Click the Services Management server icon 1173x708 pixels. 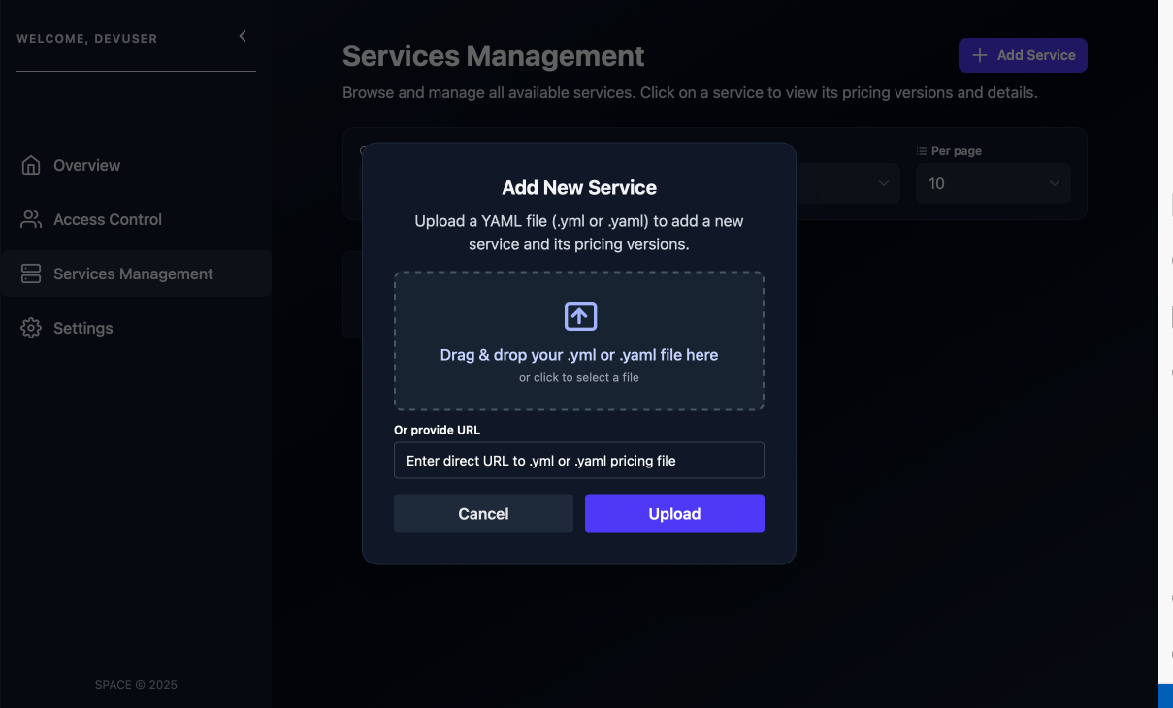point(31,274)
